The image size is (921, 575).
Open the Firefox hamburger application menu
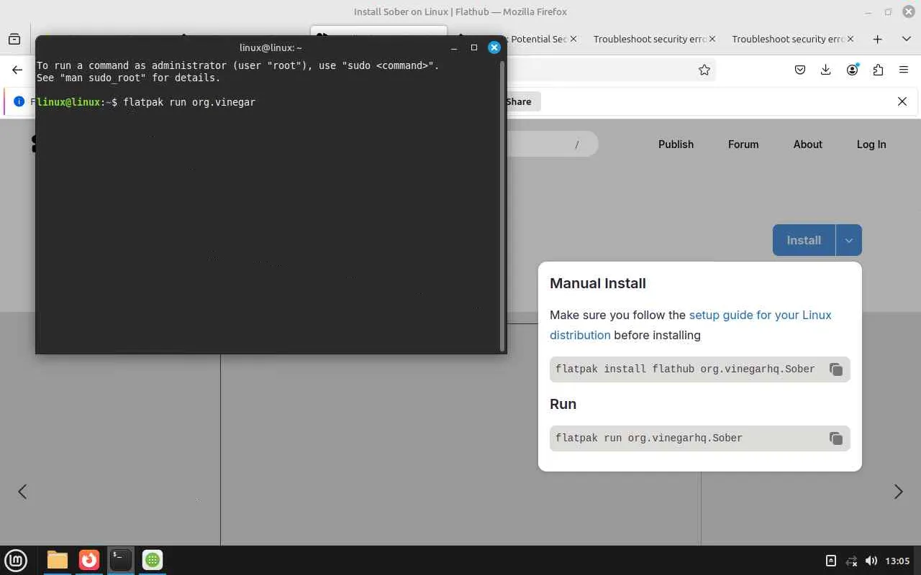(x=904, y=70)
